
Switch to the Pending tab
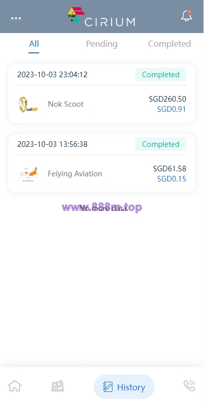[102, 44]
